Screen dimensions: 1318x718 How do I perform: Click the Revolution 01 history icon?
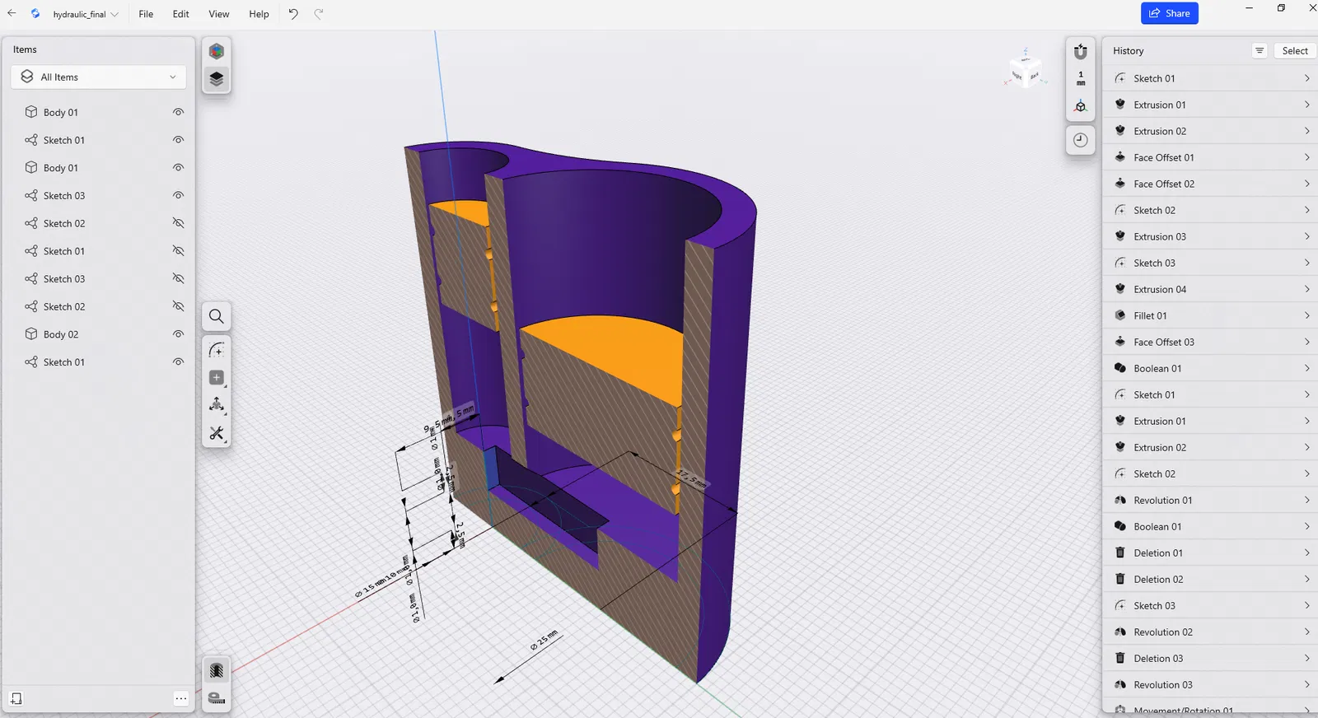[x=1120, y=500]
